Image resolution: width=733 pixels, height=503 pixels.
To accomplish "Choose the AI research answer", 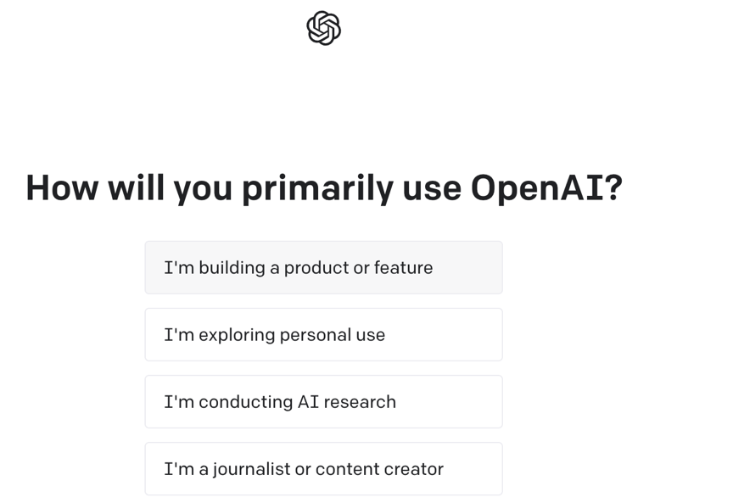I will 323,401.
